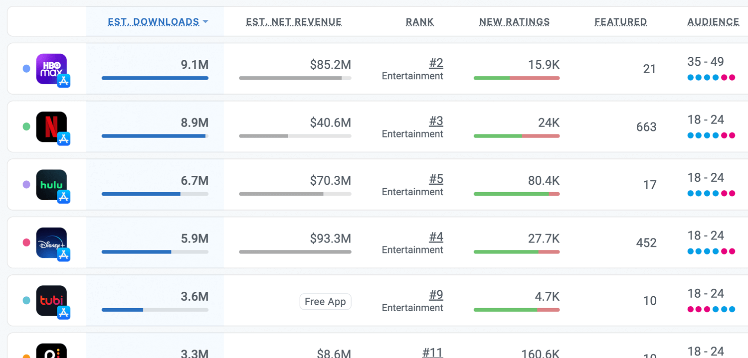Open the #2 rank link for HBO Max
Image resolution: width=748 pixels, height=358 pixels.
(x=436, y=63)
